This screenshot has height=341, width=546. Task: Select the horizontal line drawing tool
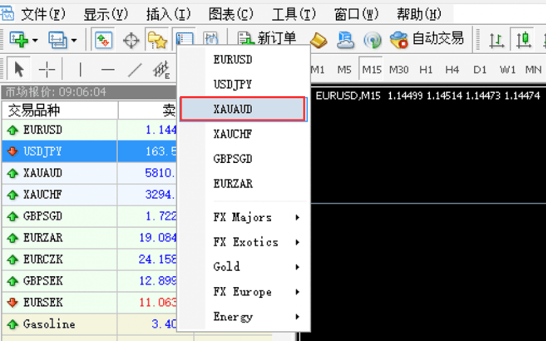(108, 70)
